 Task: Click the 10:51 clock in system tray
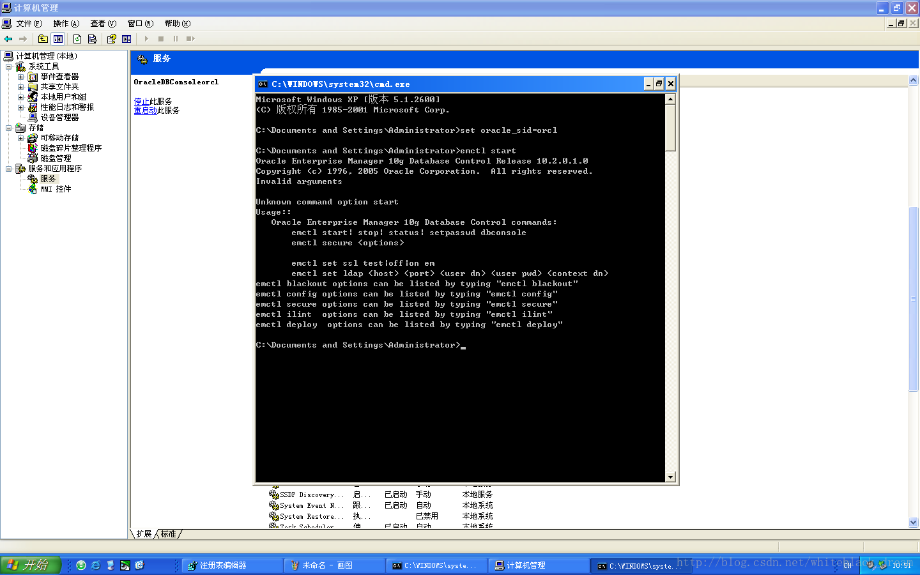point(901,566)
